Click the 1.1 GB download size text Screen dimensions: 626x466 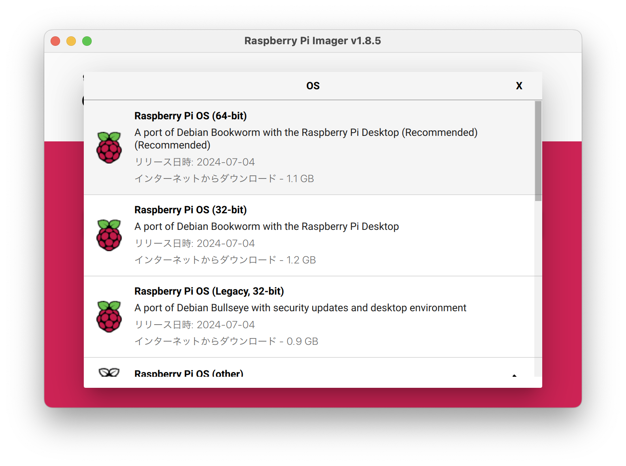point(300,179)
